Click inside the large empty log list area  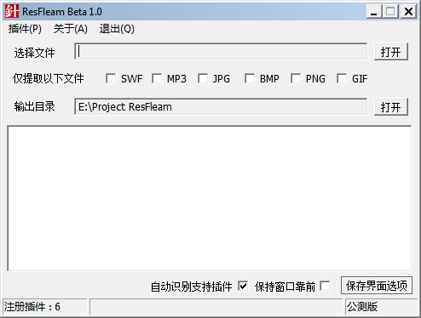210,198
